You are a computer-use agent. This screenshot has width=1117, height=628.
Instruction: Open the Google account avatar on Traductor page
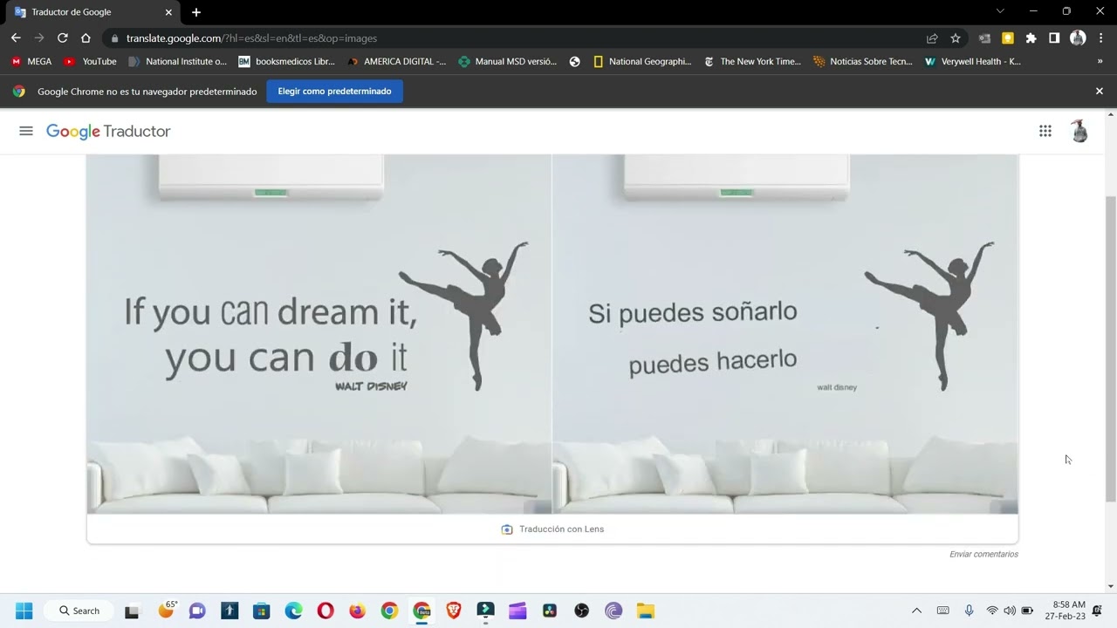coord(1079,131)
